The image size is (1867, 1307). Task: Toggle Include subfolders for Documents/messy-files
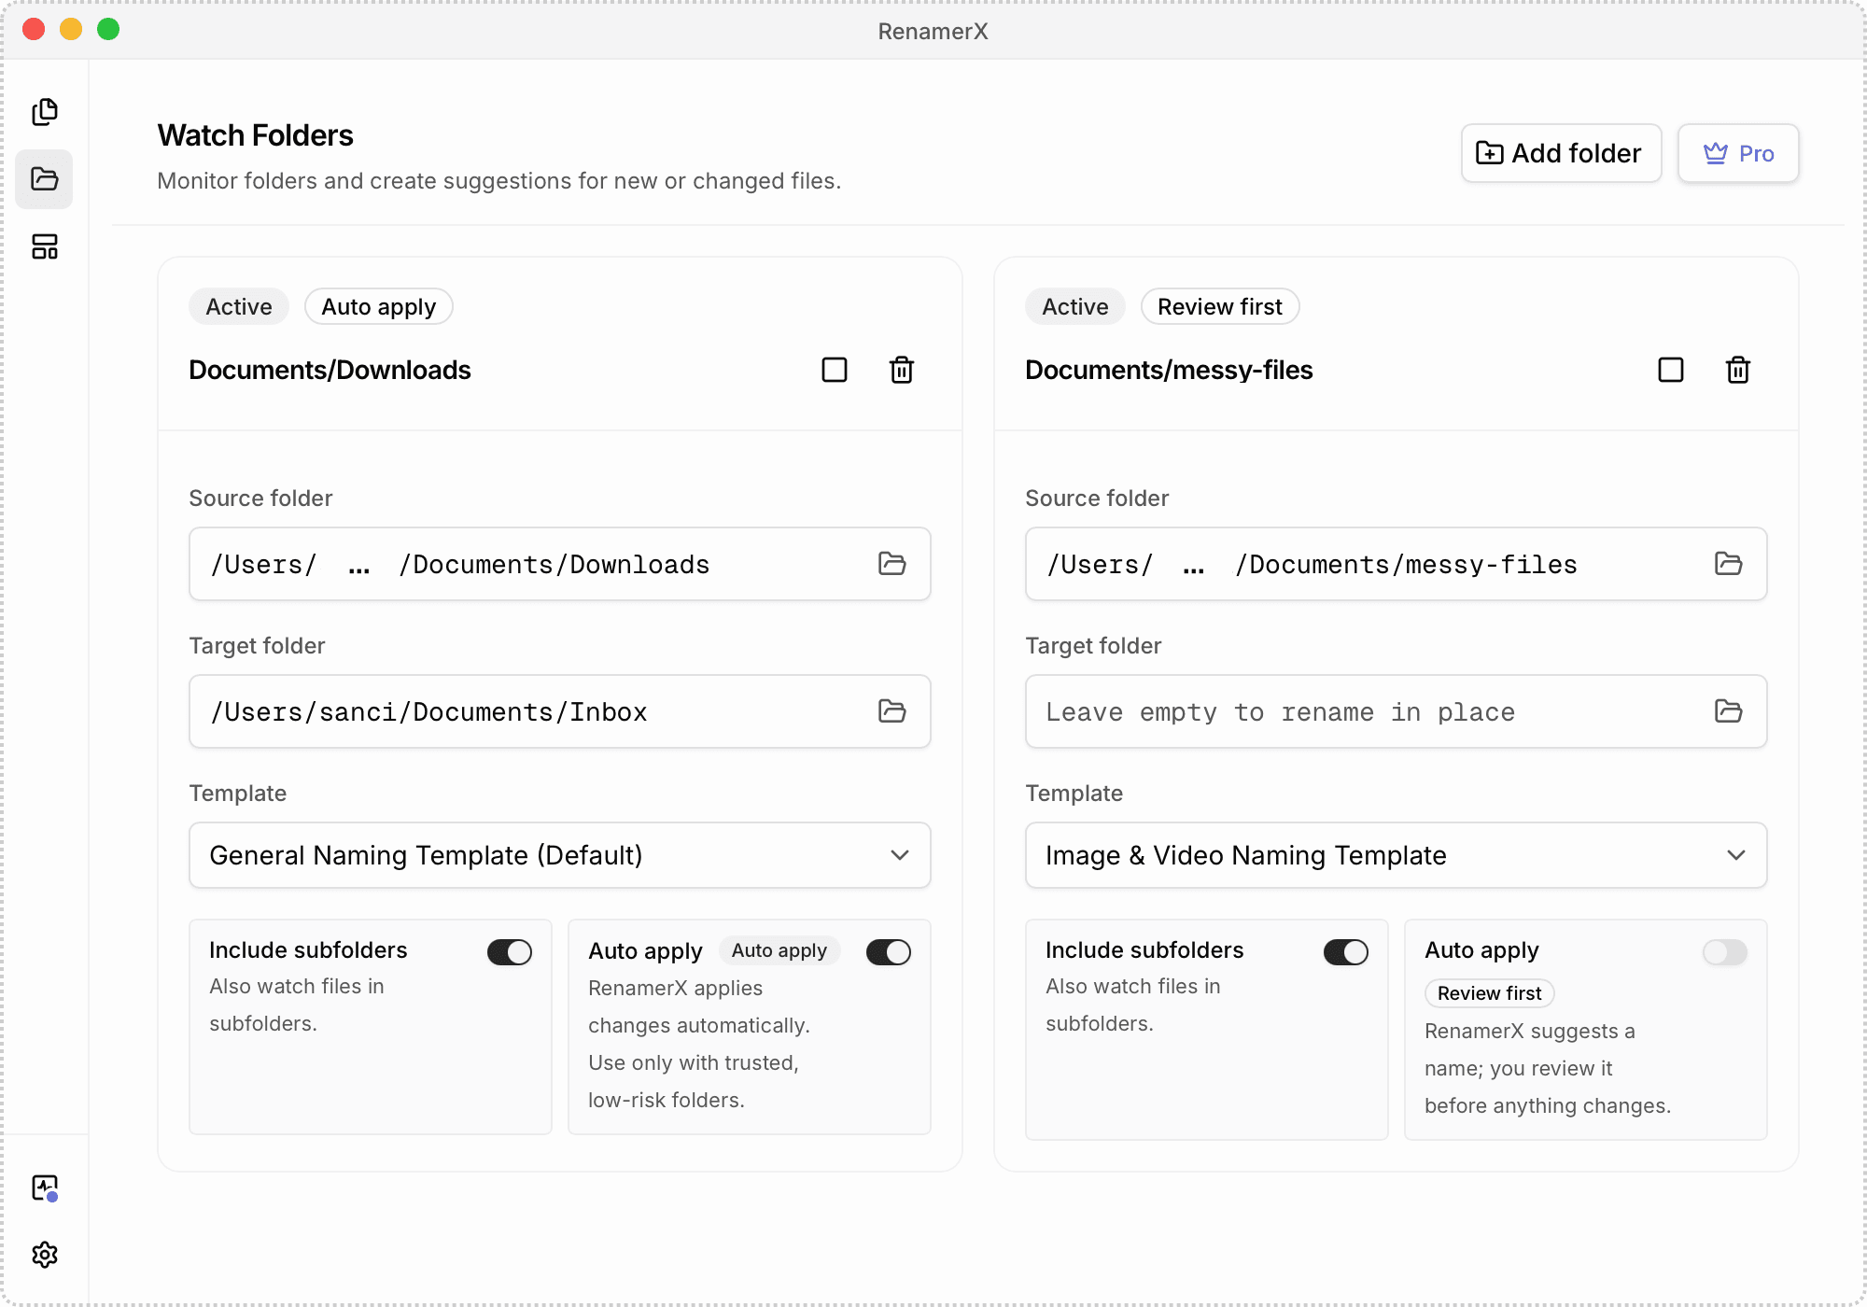(1346, 952)
